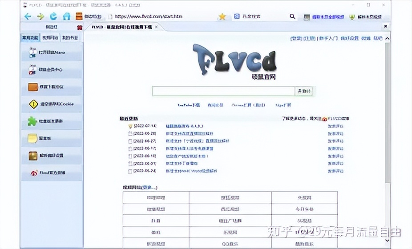
Task: Click the 西瓜视频 cell in sites table
Action: tap(230, 209)
